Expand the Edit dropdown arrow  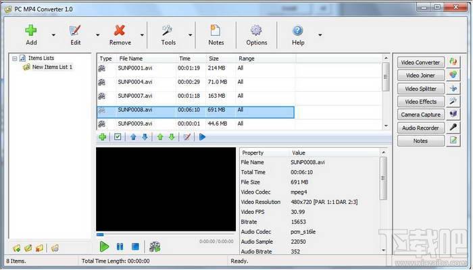pos(97,35)
